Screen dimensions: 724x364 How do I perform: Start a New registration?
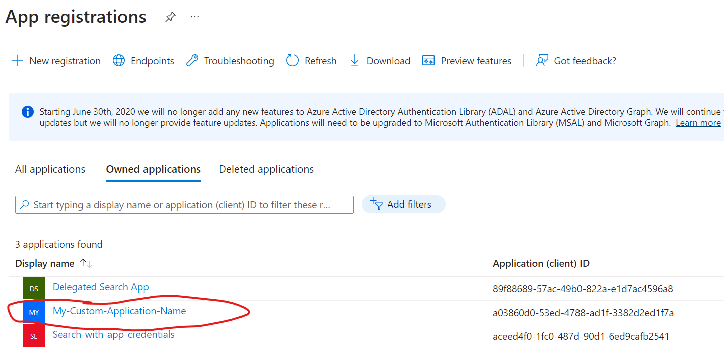(x=55, y=60)
